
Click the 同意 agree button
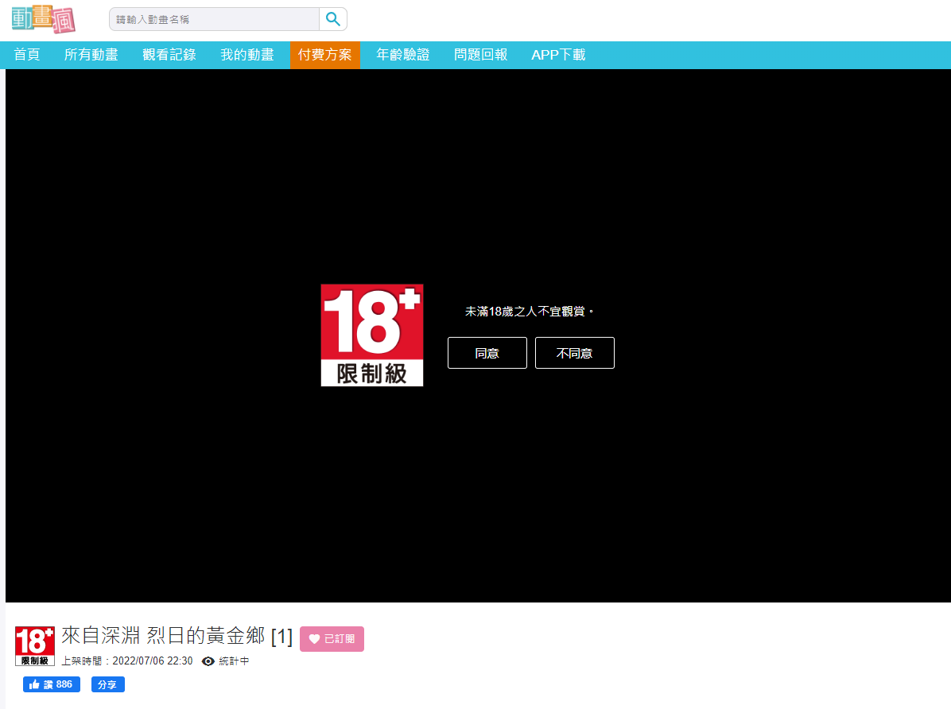click(x=487, y=353)
